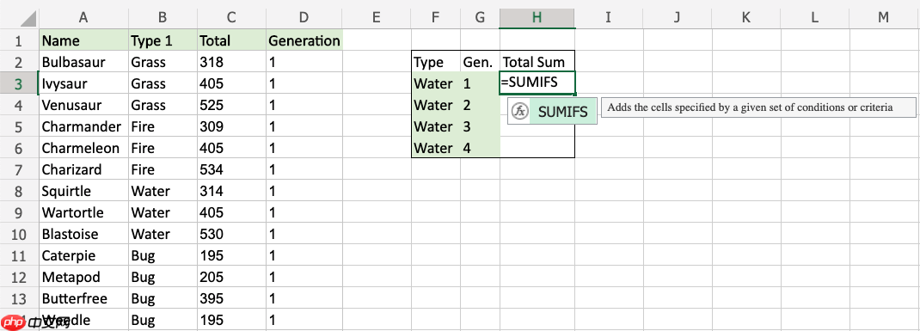Select row 8 header
The width and height of the screenshot is (920, 331).
(x=19, y=191)
